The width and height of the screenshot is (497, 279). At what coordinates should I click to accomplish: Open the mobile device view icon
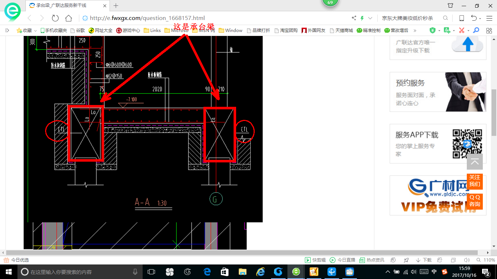462,18
